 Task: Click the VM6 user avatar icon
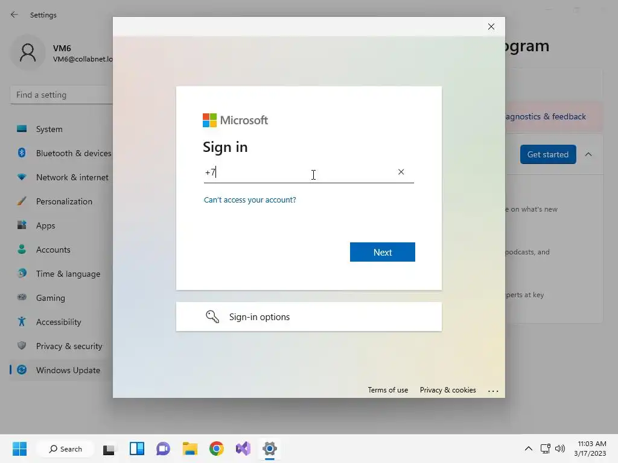pyautogui.click(x=28, y=53)
